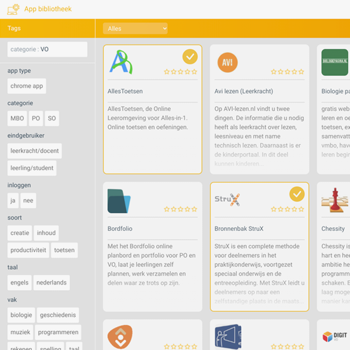Select the leerling/student tag

32,168
